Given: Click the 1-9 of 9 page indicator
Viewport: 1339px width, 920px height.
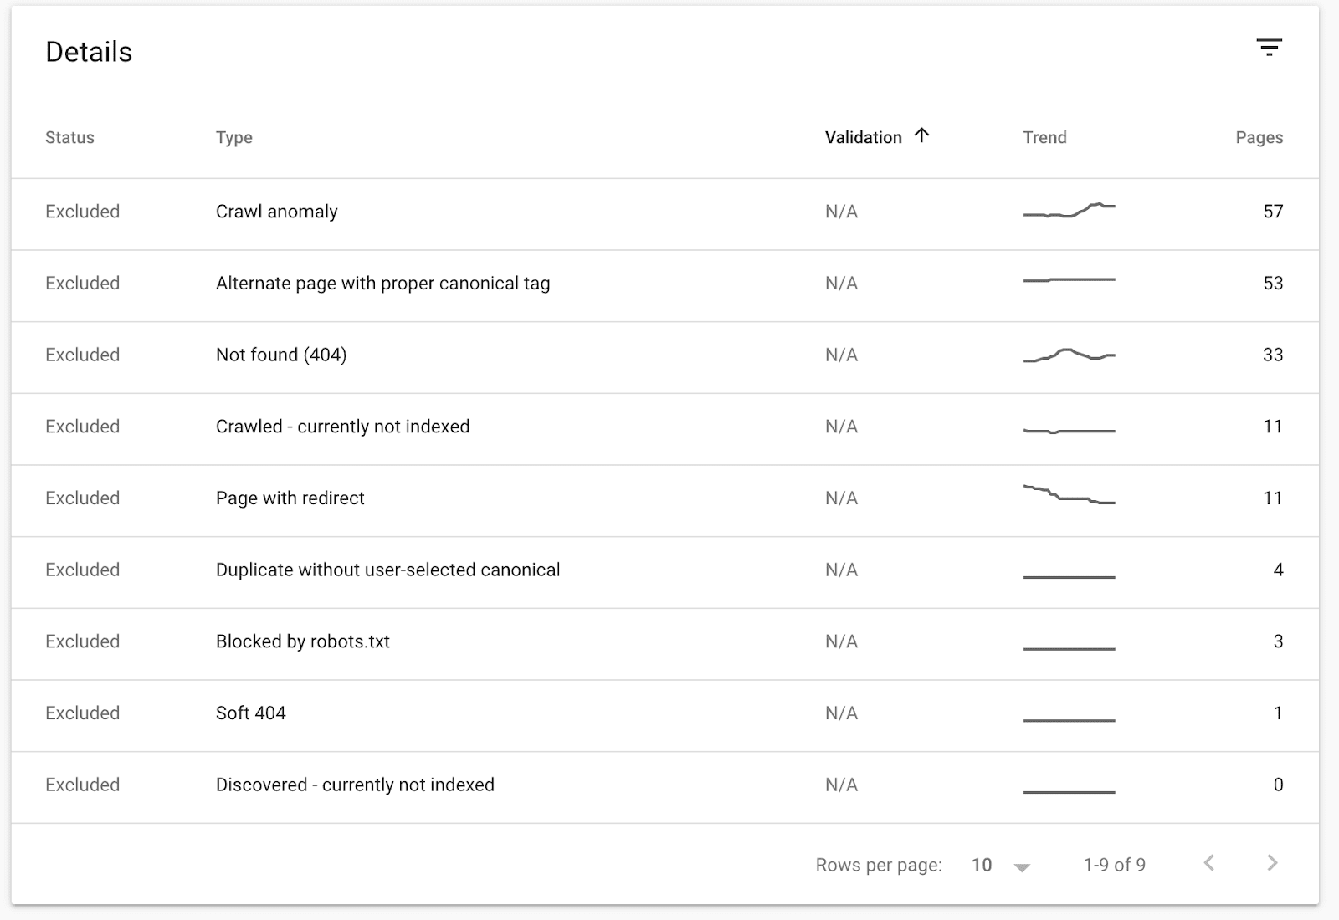Looking at the screenshot, I should pos(1114,864).
